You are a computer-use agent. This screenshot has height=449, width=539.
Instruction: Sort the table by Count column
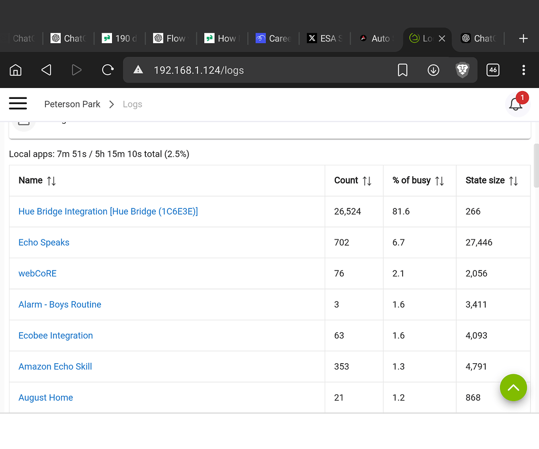367,181
